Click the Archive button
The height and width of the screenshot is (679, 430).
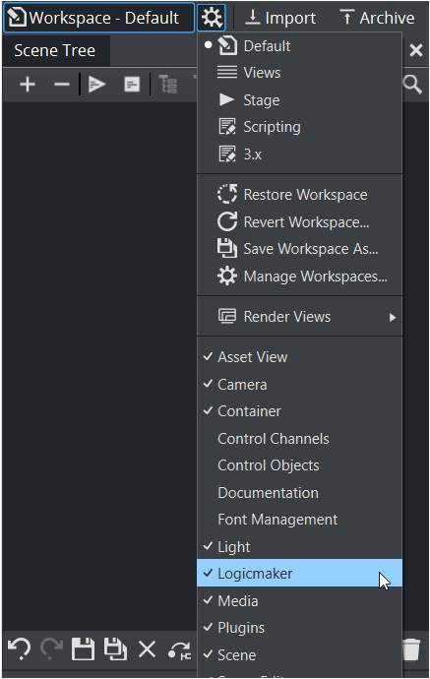click(378, 18)
